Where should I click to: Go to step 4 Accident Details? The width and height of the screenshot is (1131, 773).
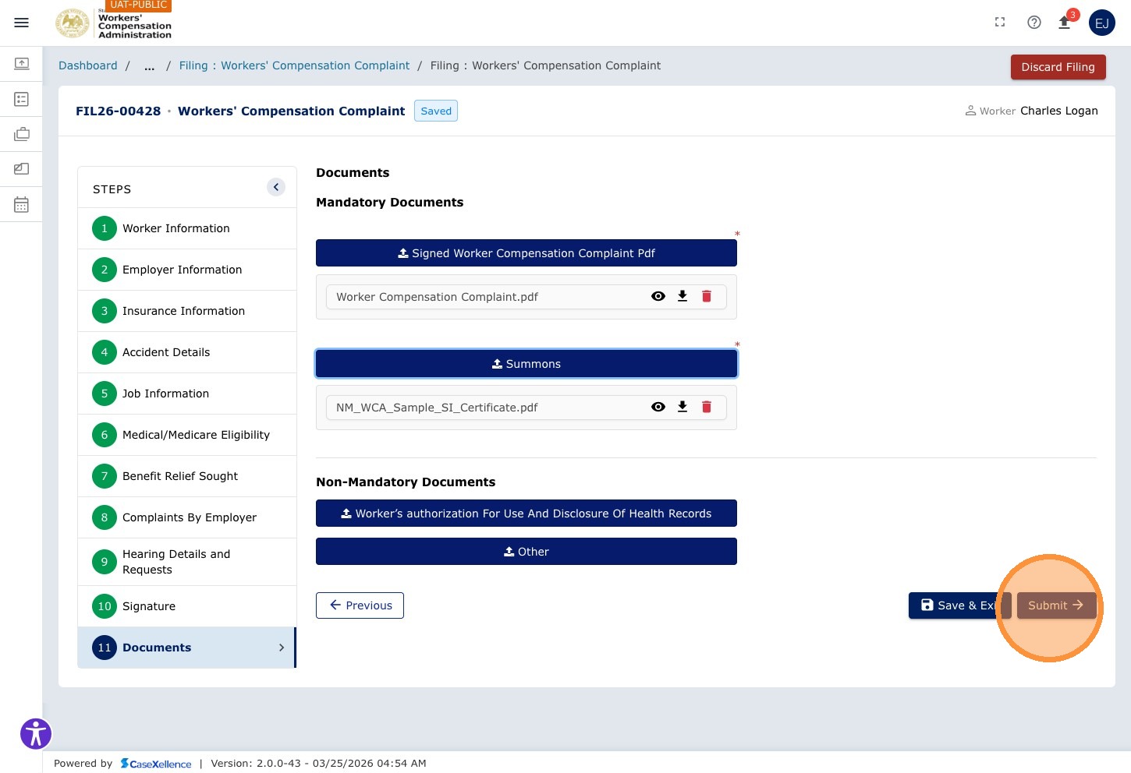[x=187, y=352]
